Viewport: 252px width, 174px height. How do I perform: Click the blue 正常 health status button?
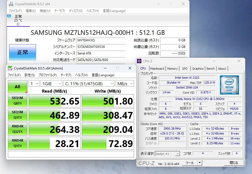[x=23, y=52]
